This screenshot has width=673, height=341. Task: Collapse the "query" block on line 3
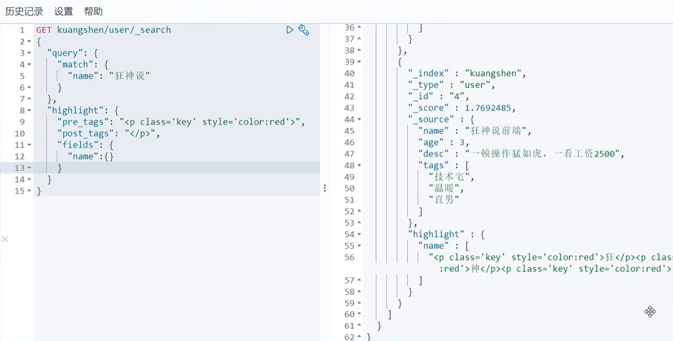click(x=29, y=53)
